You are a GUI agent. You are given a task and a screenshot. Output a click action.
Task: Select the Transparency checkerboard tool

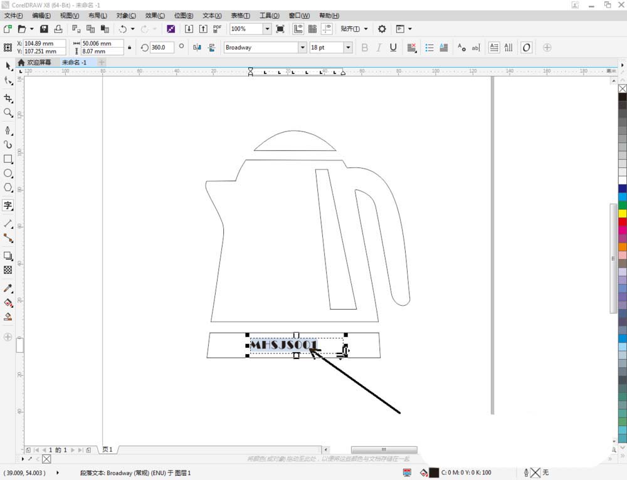click(x=8, y=270)
